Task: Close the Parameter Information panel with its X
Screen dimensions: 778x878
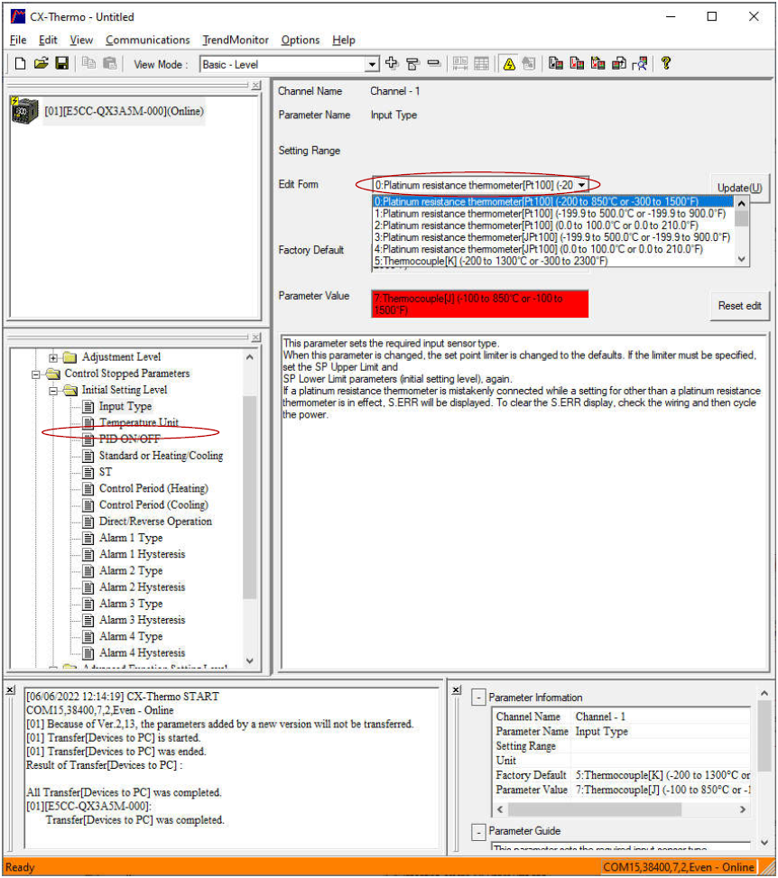Action: pos(457,689)
